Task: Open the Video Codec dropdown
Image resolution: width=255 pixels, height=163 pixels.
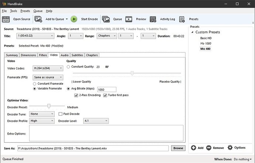Action: (48, 68)
